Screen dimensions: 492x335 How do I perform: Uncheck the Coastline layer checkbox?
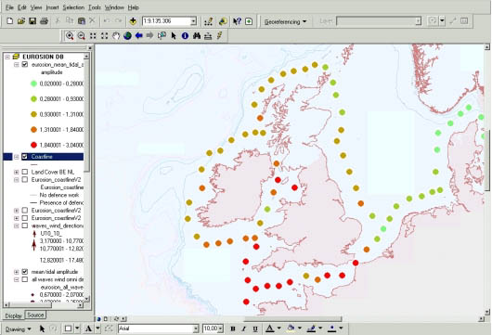click(25, 157)
